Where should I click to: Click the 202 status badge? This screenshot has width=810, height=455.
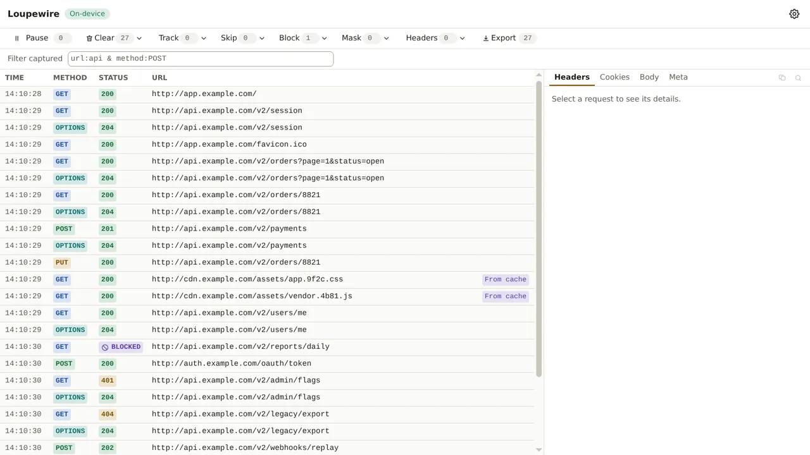tap(108, 448)
